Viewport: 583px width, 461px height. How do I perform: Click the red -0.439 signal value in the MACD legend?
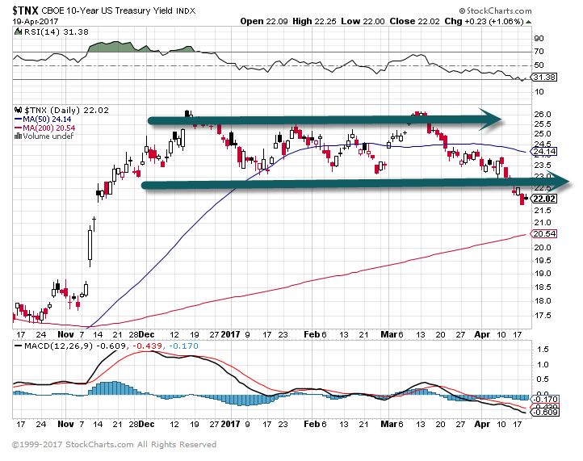pyautogui.click(x=147, y=346)
